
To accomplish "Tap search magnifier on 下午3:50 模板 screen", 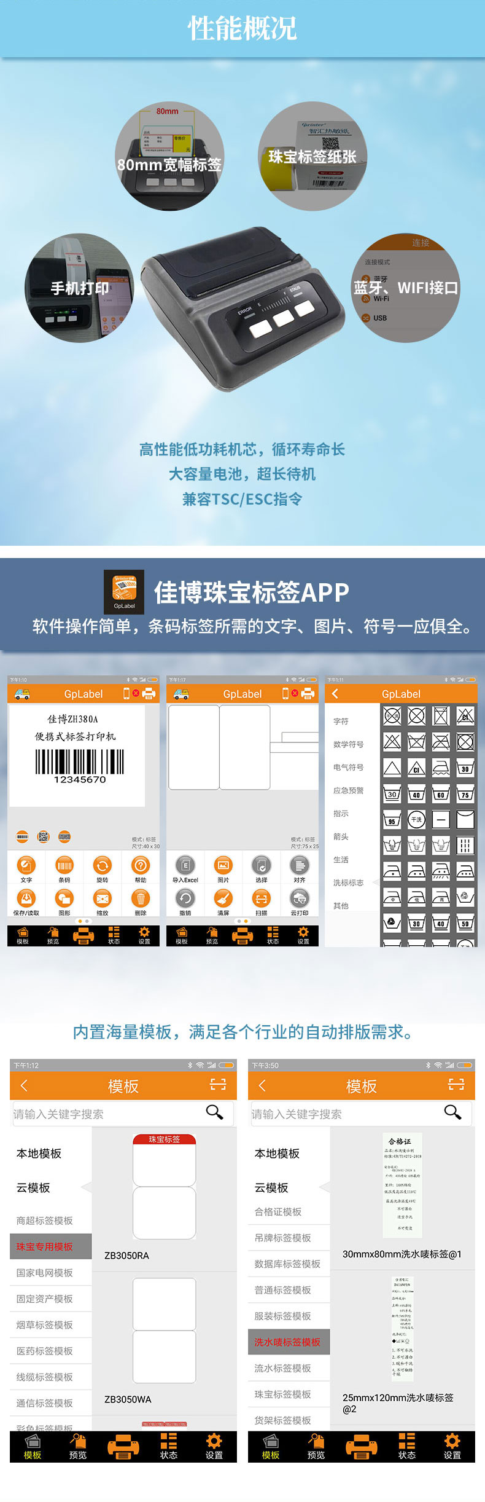I will (x=452, y=1112).
